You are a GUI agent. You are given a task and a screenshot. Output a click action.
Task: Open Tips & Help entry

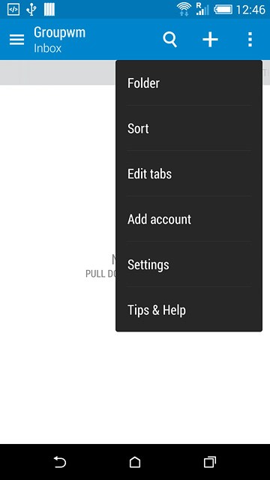point(189,310)
